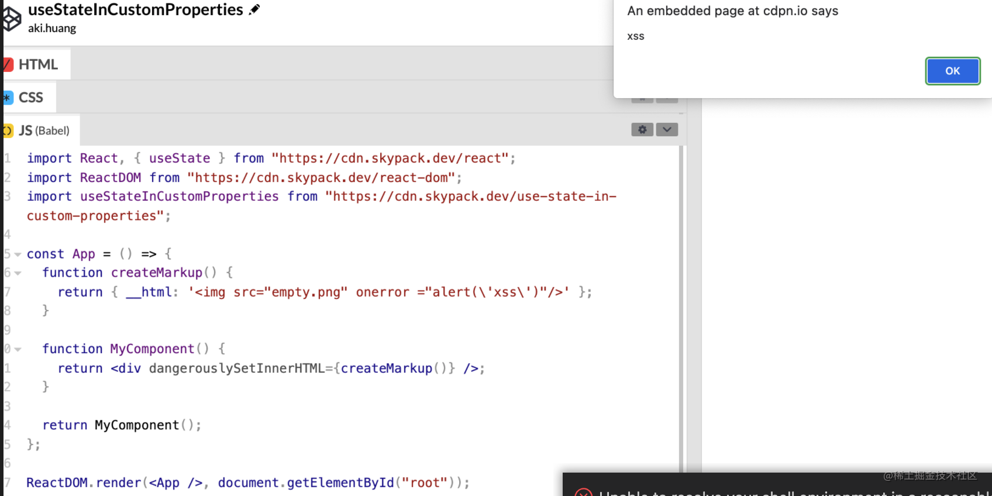Image resolution: width=992 pixels, height=496 pixels.
Task: Click the JS editor vertical scrollbar
Action: pyautogui.click(x=681, y=304)
